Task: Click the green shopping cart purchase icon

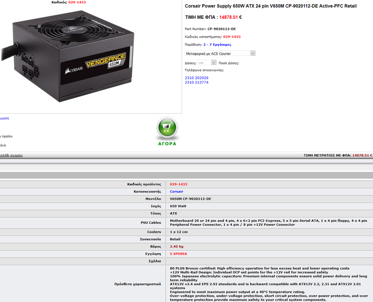Action: click(167, 128)
